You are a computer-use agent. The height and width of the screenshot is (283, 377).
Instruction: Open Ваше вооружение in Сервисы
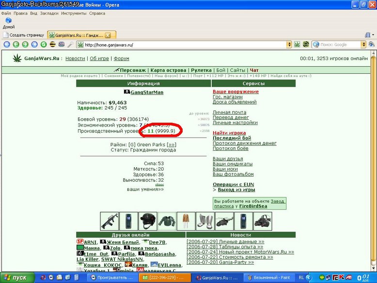pyautogui.click(x=236, y=92)
